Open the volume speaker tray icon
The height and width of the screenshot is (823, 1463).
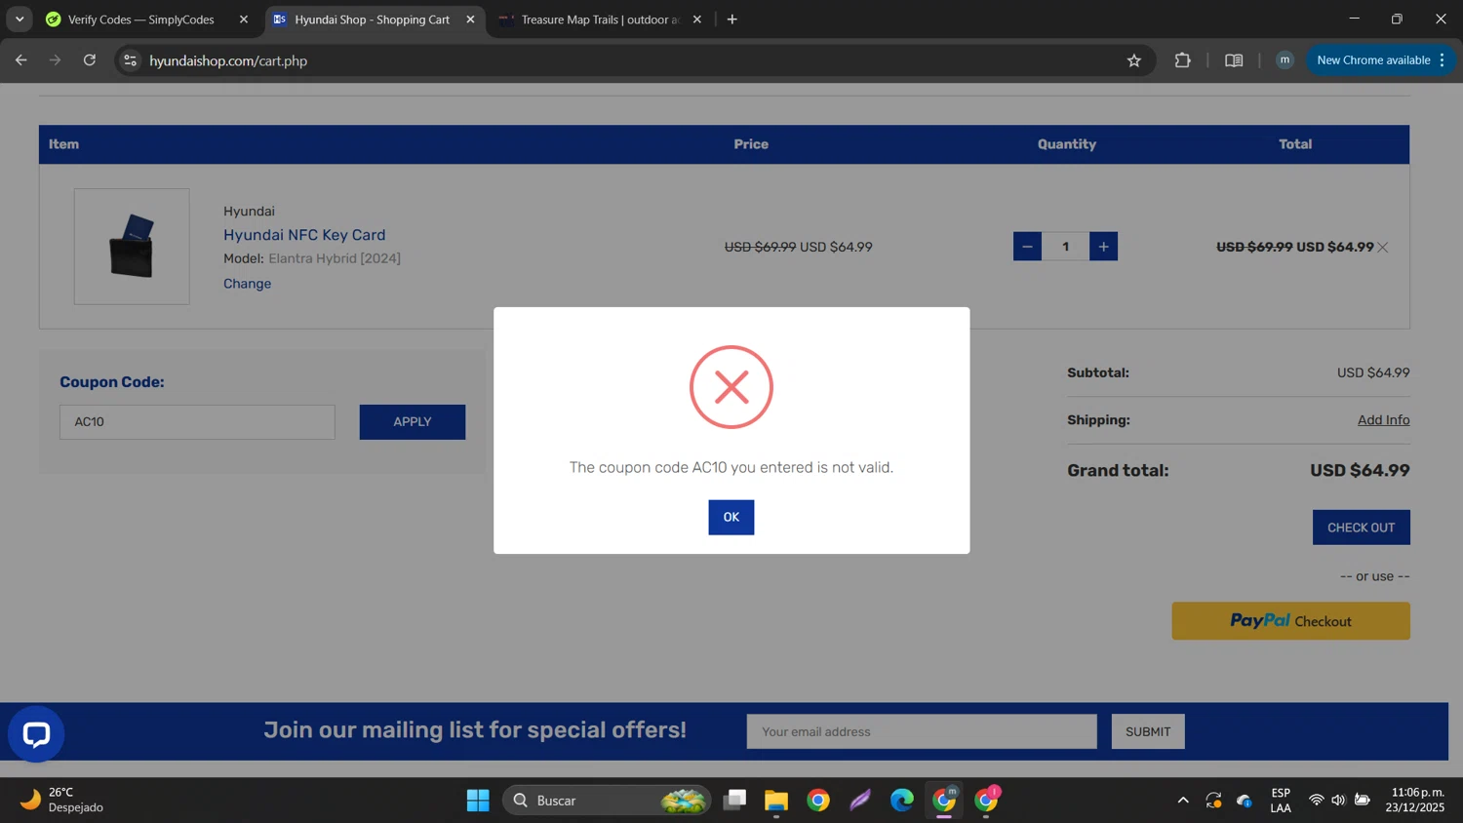tap(1338, 801)
